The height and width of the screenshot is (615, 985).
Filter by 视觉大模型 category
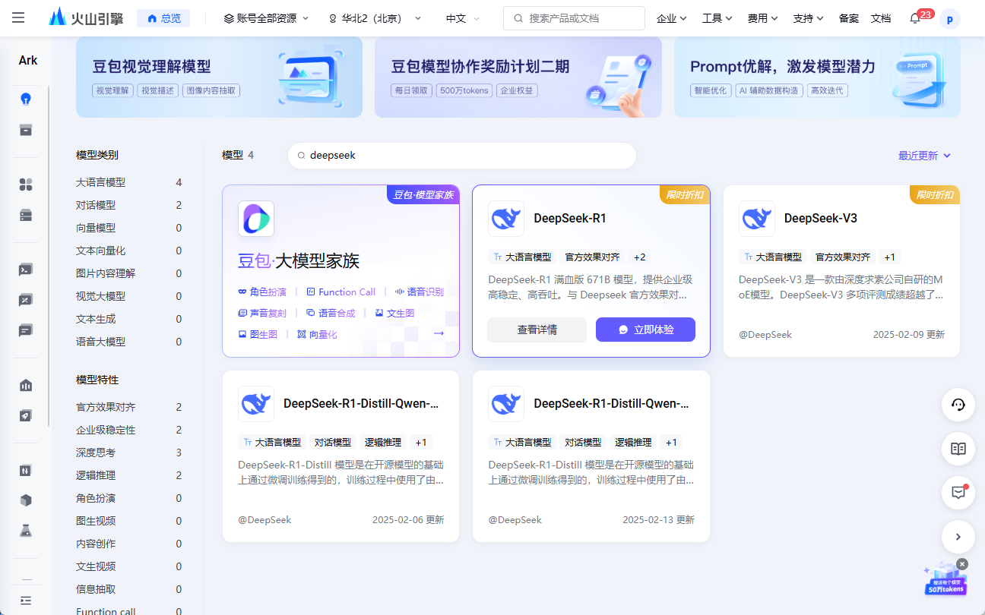coord(129,296)
